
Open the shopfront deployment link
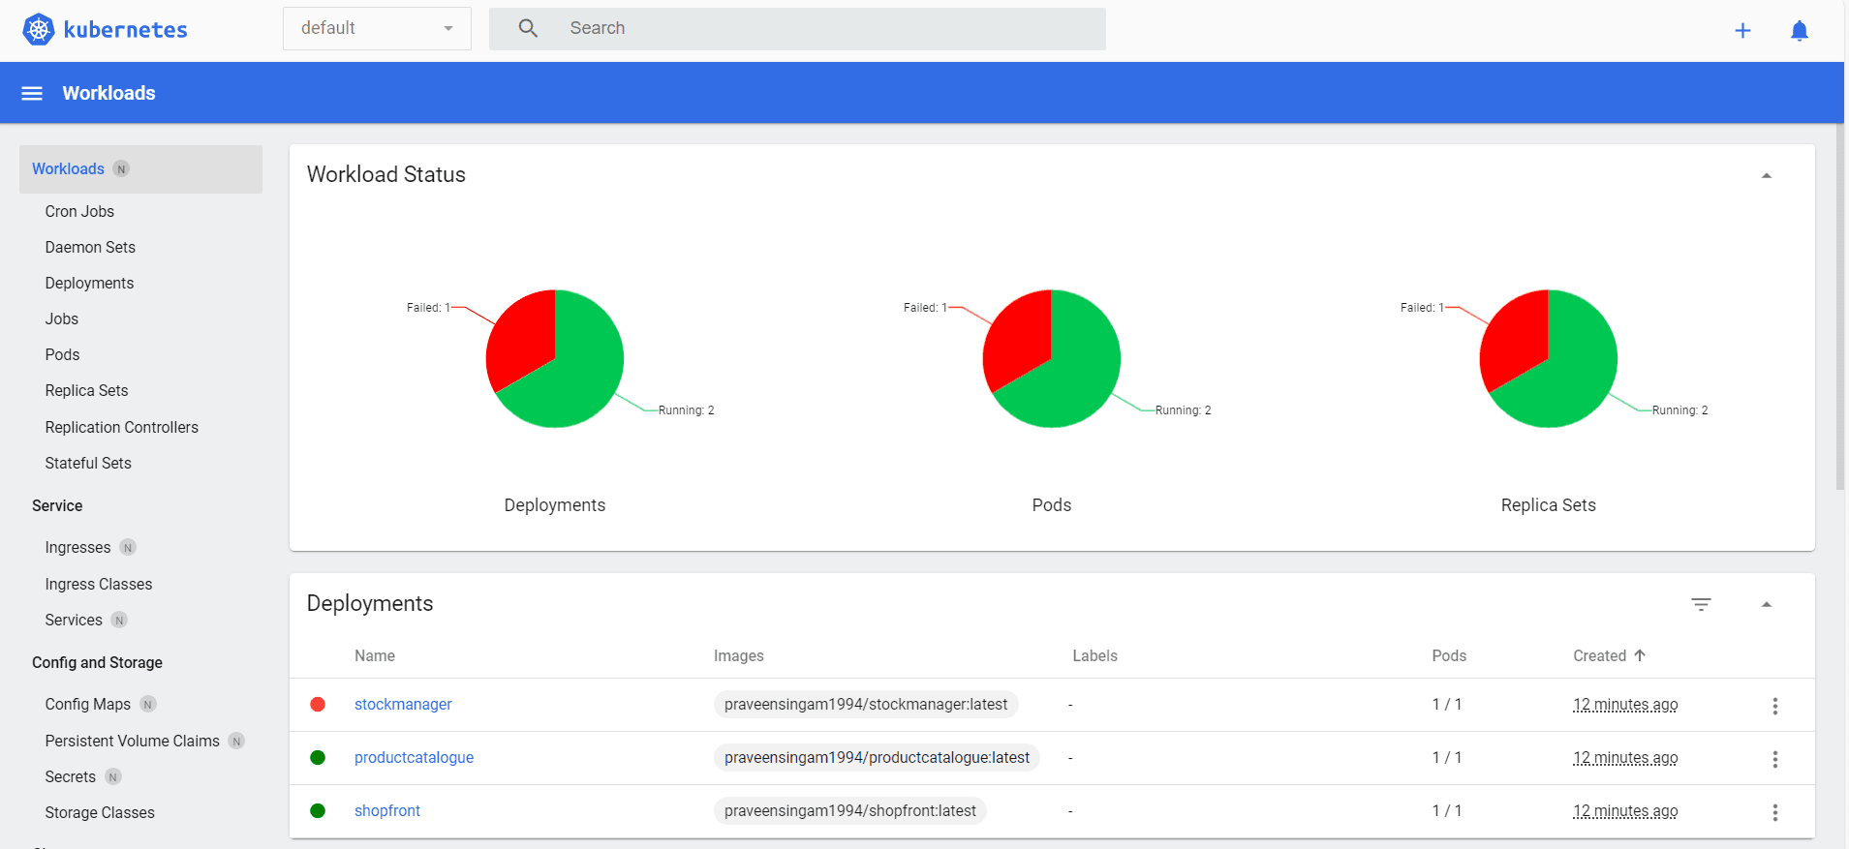tap(386, 810)
